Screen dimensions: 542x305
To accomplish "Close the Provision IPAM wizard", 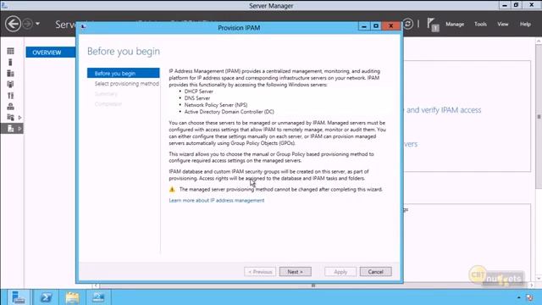I will 391,26.
